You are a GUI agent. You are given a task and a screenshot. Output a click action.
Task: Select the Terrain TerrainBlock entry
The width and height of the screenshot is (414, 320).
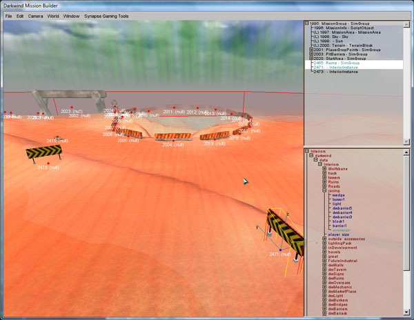tap(345, 45)
